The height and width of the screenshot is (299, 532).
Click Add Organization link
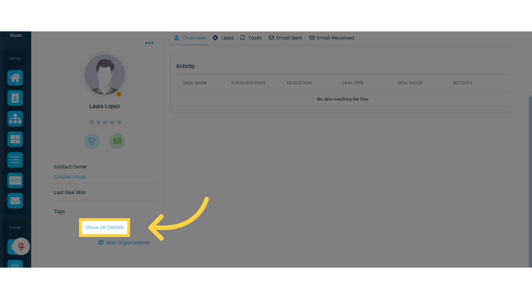coord(124,243)
